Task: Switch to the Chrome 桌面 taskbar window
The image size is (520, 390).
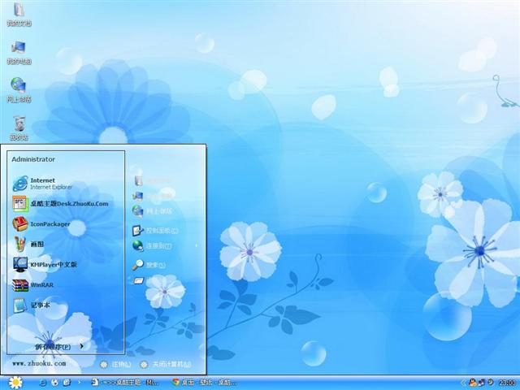Action: [204, 383]
